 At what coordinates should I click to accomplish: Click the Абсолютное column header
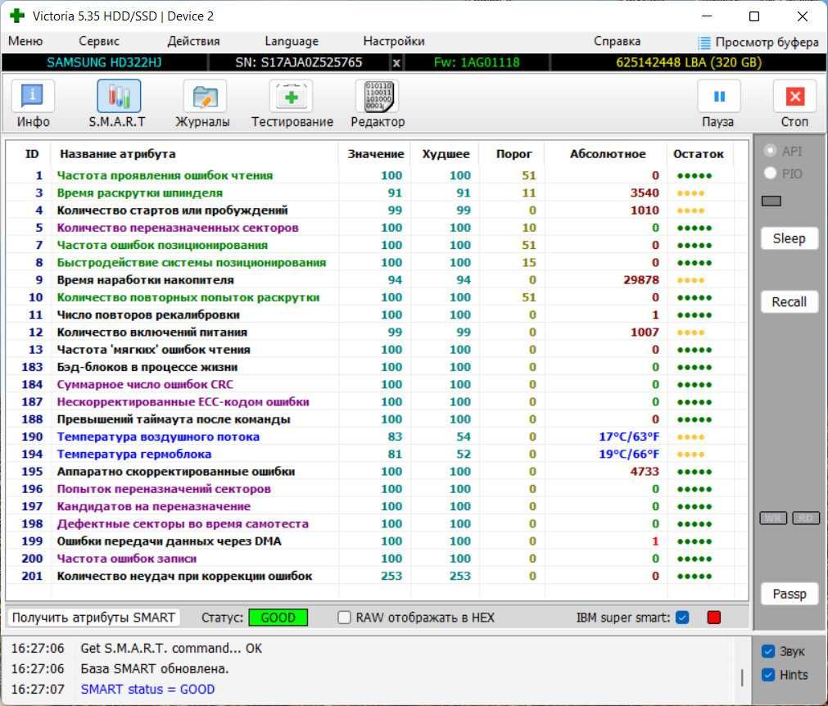point(607,154)
